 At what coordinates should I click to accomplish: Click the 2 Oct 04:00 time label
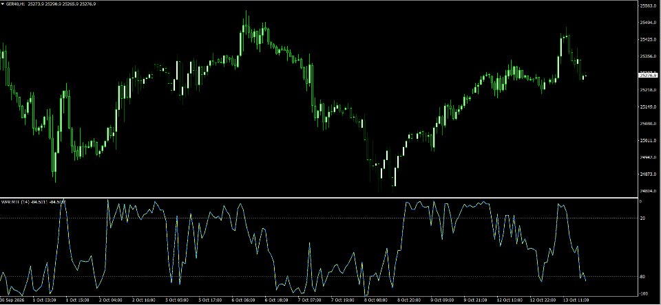111,300
